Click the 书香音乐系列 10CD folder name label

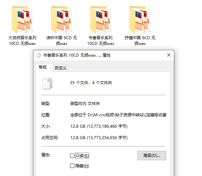pyautogui.click(x=101, y=41)
